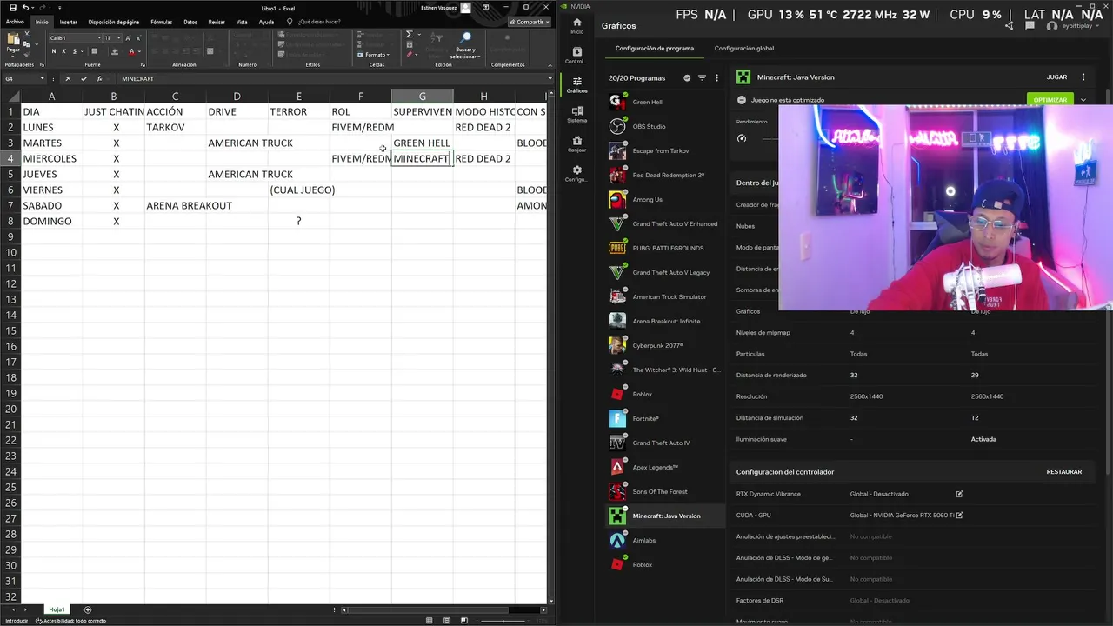Open Configuración in the NVIDIA sidebar

coord(576,174)
